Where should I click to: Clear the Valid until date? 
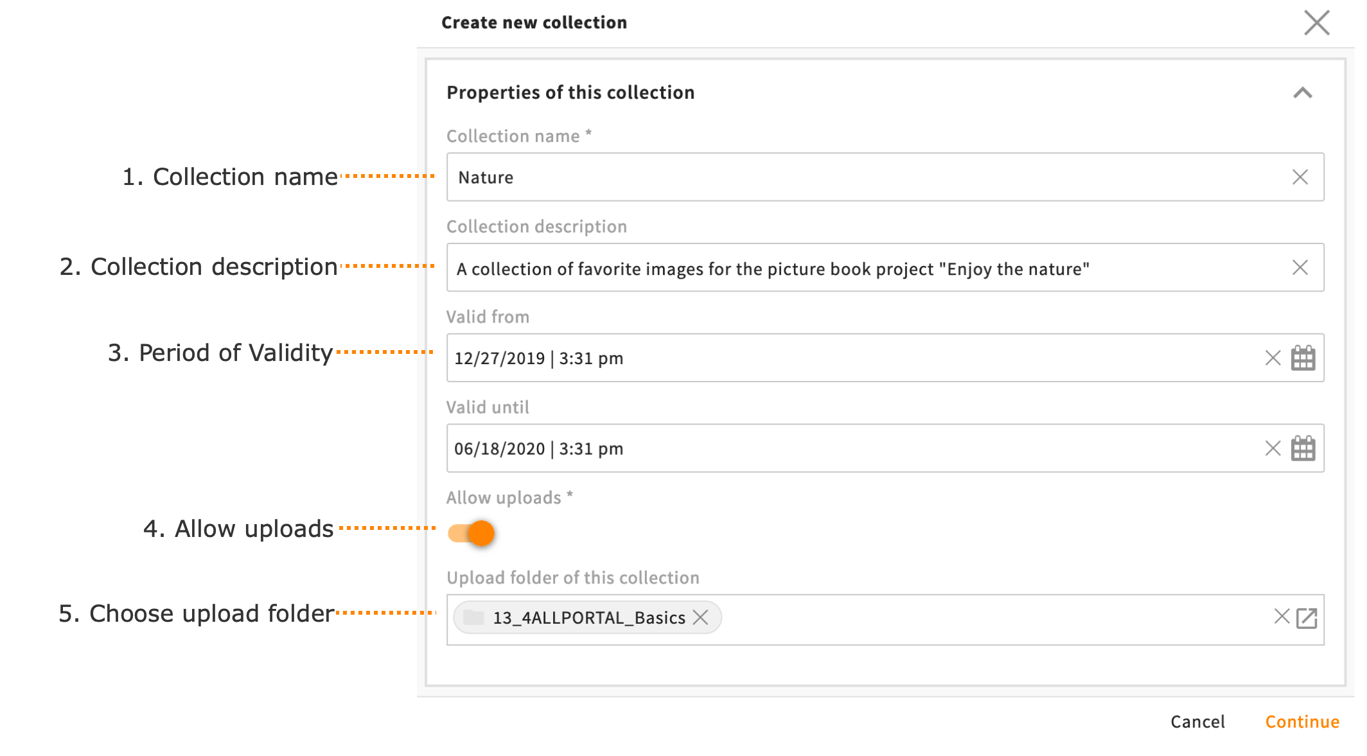[x=1272, y=448]
